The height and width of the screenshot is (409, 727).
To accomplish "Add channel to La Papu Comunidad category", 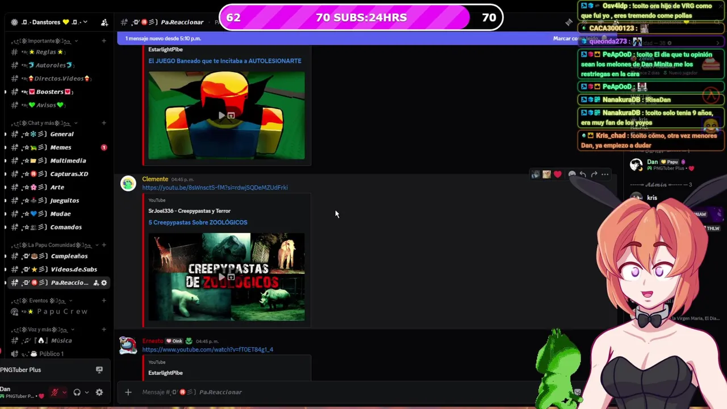I will 104,245.
